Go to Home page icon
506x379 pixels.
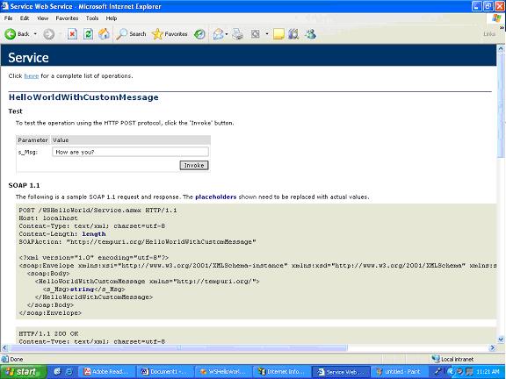pyautogui.click(x=104, y=34)
